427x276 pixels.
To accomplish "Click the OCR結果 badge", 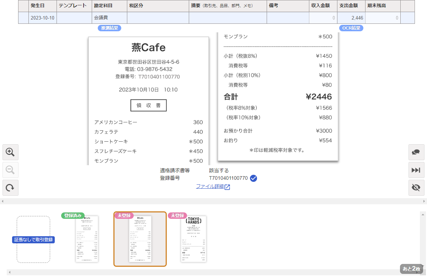I will click(351, 28).
